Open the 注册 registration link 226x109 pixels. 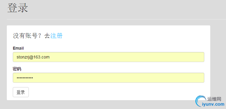pyautogui.click(x=56, y=36)
